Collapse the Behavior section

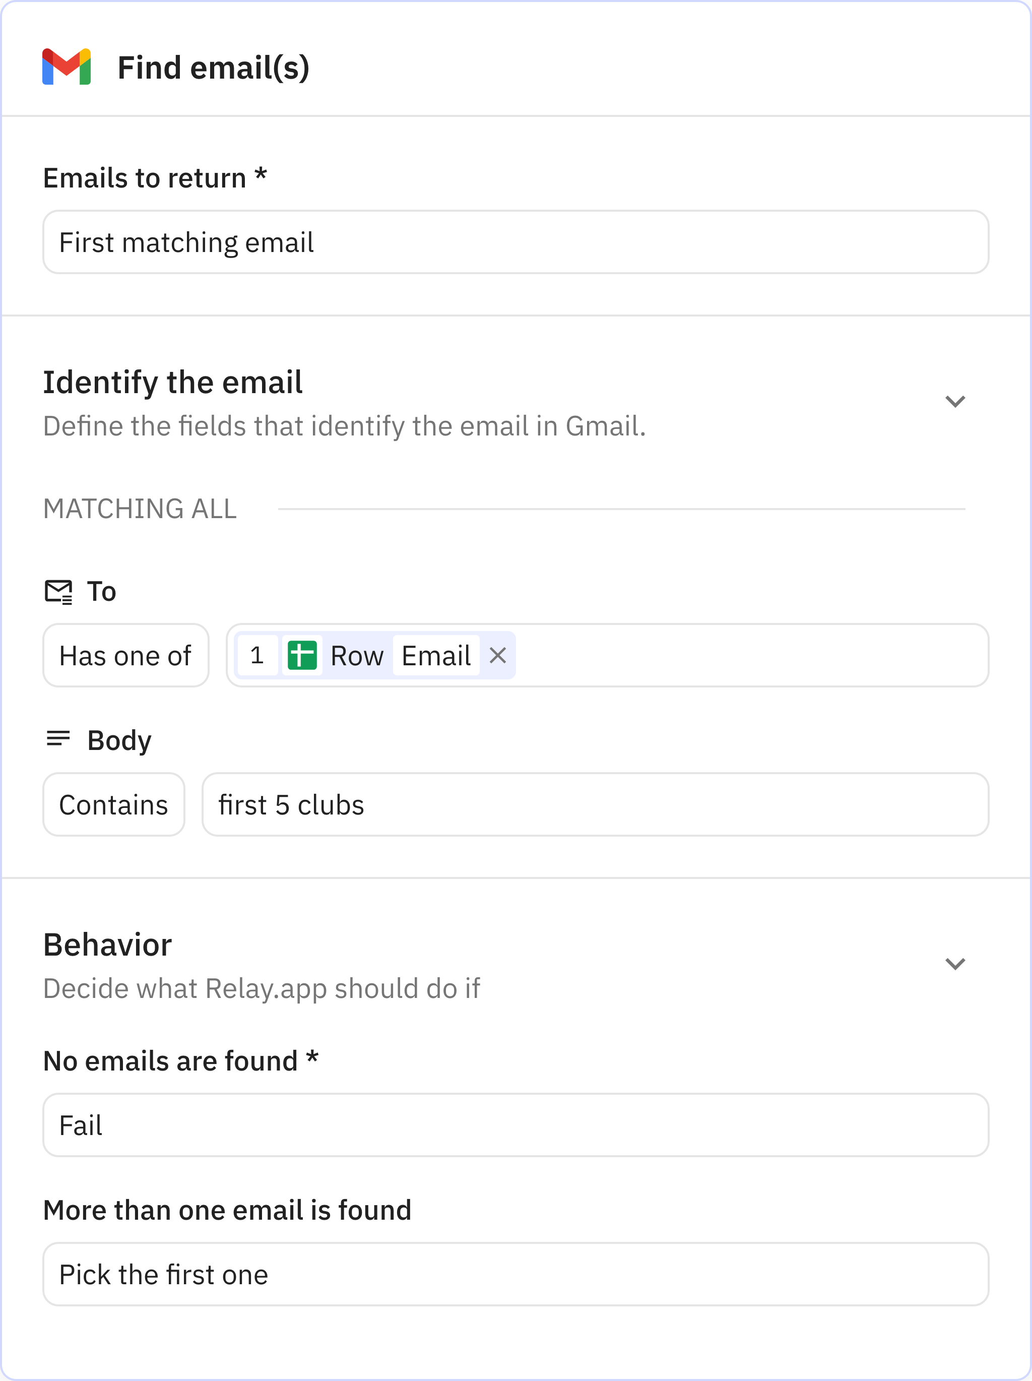click(955, 964)
